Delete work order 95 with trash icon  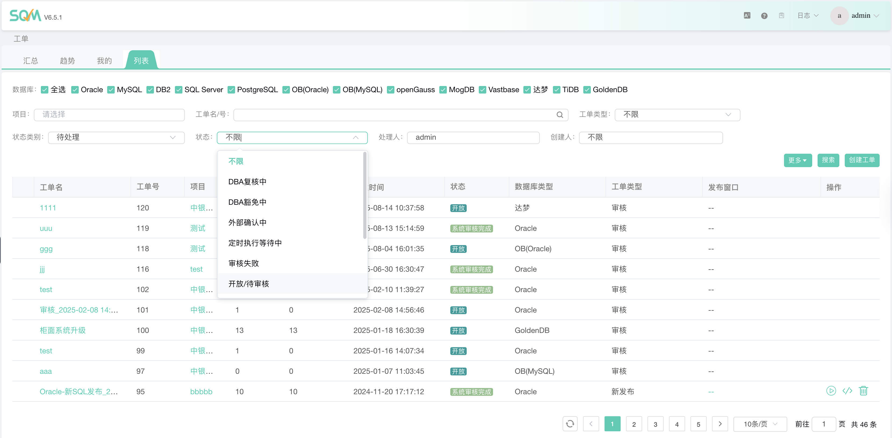pos(863,391)
